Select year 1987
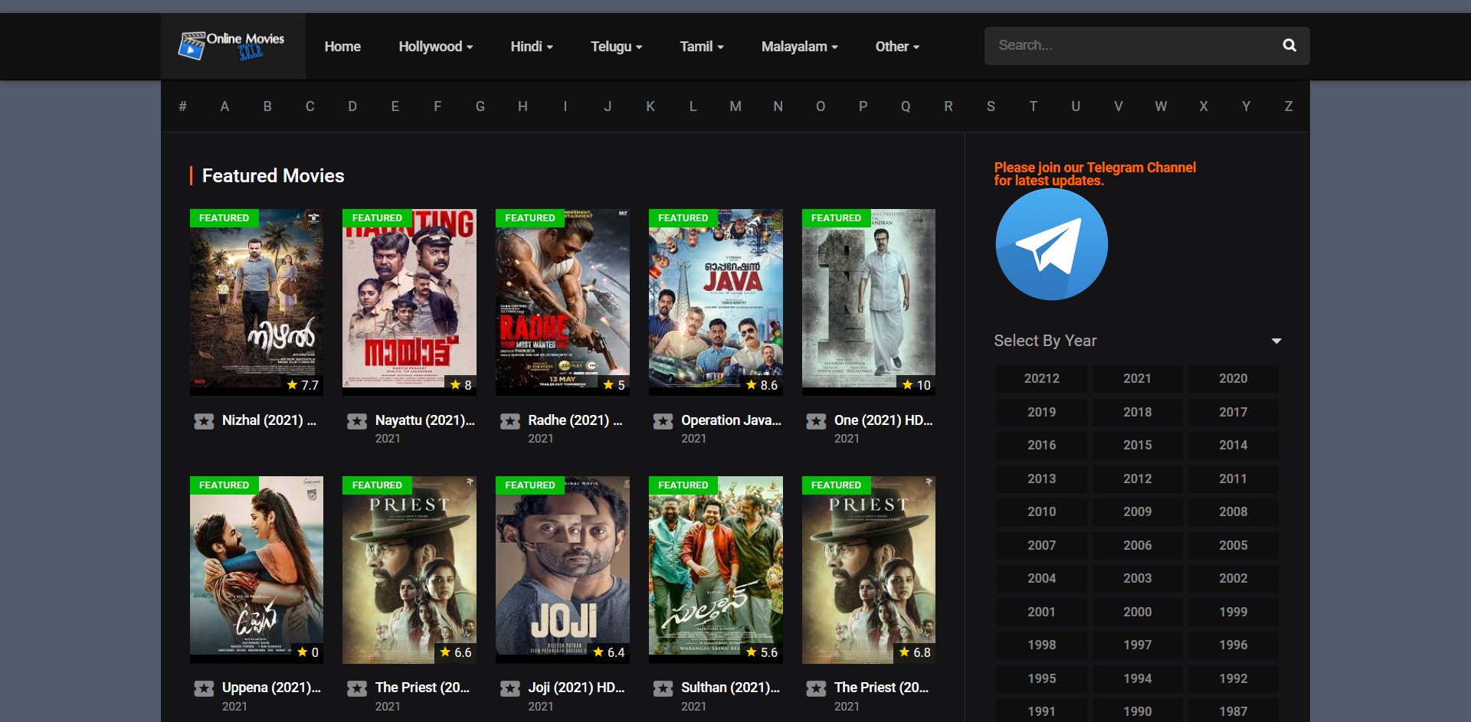This screenshot has height=722, width=1471. (x=1233, y=711)
